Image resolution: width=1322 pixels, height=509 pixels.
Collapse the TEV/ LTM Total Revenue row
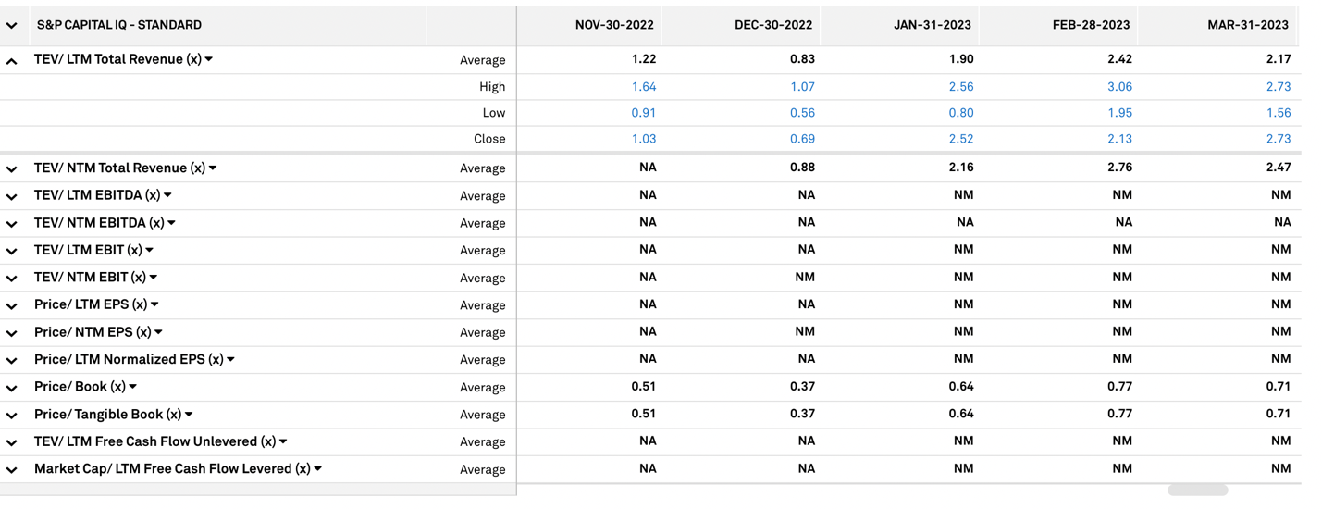(12, 61)
